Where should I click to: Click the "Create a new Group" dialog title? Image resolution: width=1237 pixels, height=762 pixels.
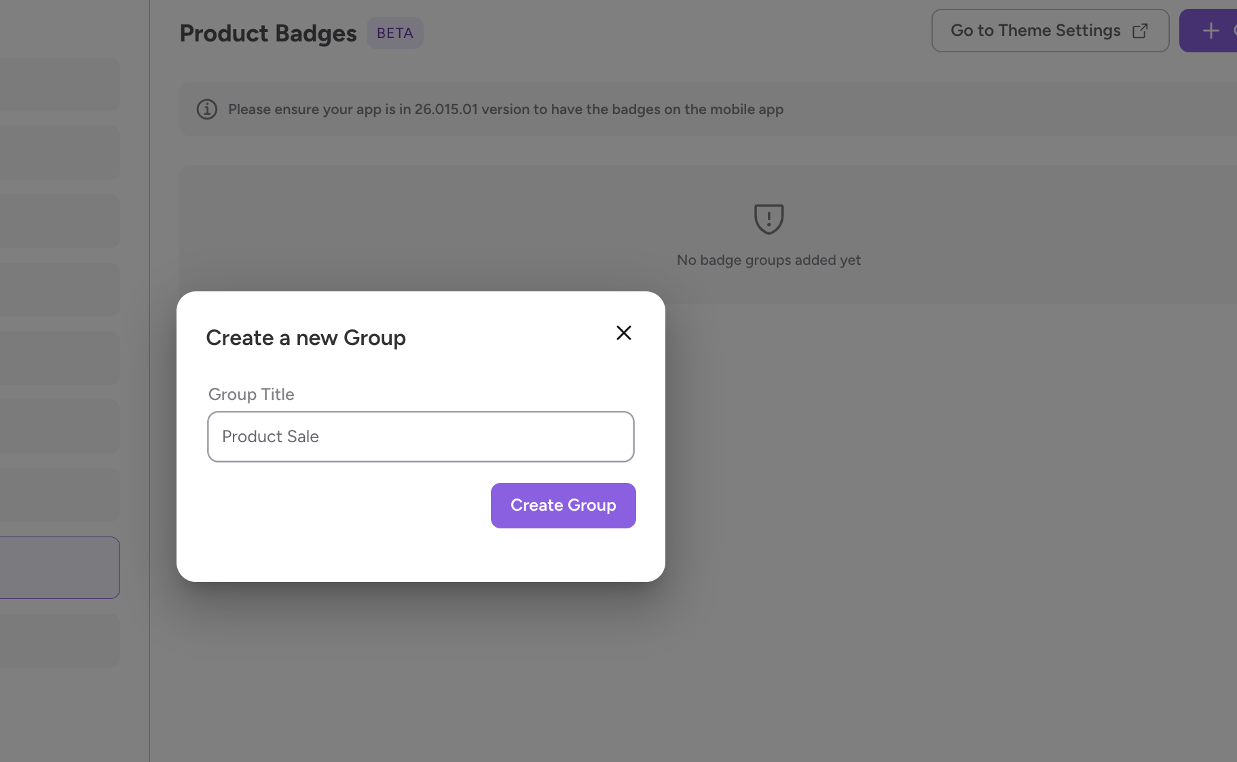coord(306,338)
